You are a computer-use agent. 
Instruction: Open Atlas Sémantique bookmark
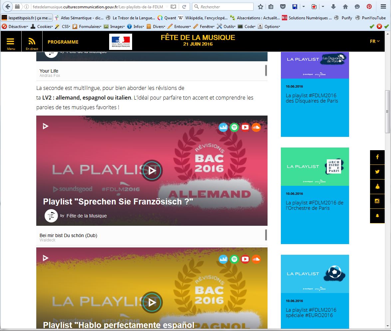tap(79, 18)
